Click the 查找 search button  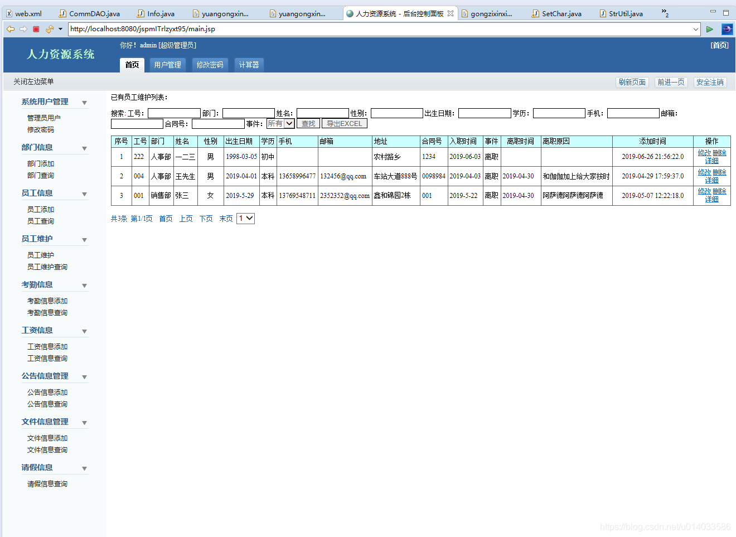click(x=308, y=124)
